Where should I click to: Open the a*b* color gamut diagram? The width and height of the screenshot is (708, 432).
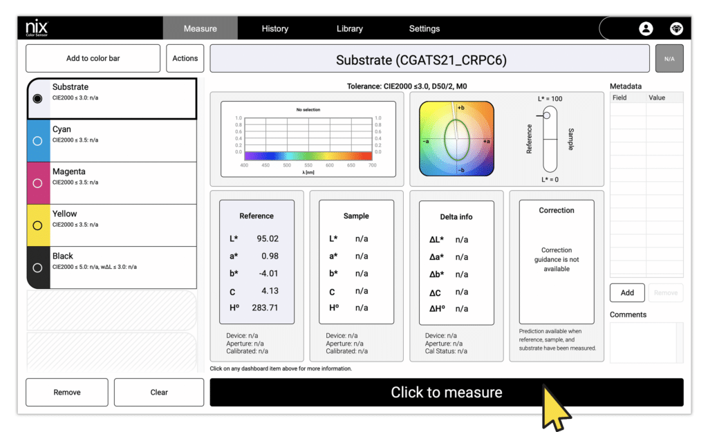click(x=456, y=138)
